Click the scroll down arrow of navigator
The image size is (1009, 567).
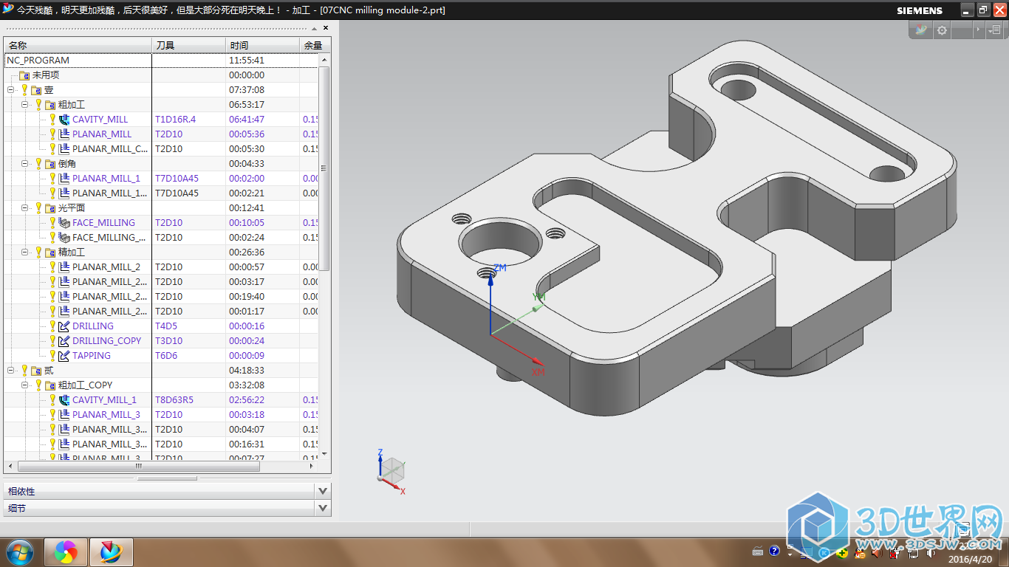pyautogui.click(x=324, y=454)
